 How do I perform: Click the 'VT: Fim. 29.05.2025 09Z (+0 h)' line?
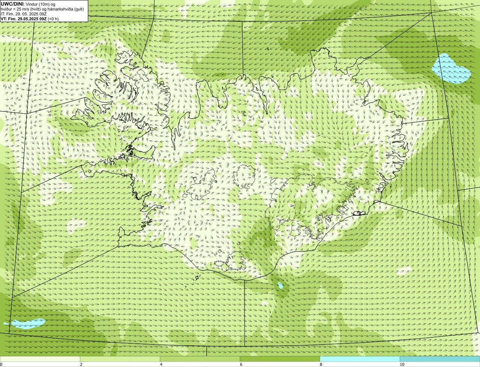click(x=30, y=19)
